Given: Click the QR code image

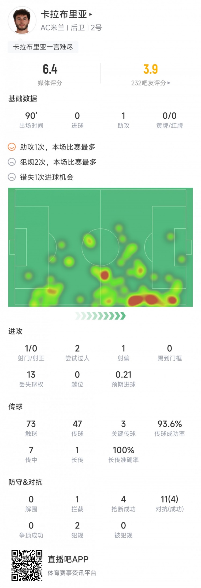Looking at the screenshot, I should pyautogui.click(x=27, y=565).
